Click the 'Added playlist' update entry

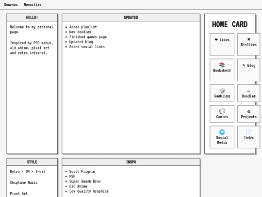tap(83, 27)
